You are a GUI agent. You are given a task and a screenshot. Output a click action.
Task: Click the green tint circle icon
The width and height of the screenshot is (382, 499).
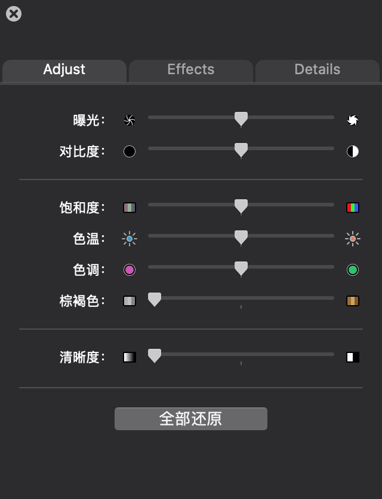353,270
